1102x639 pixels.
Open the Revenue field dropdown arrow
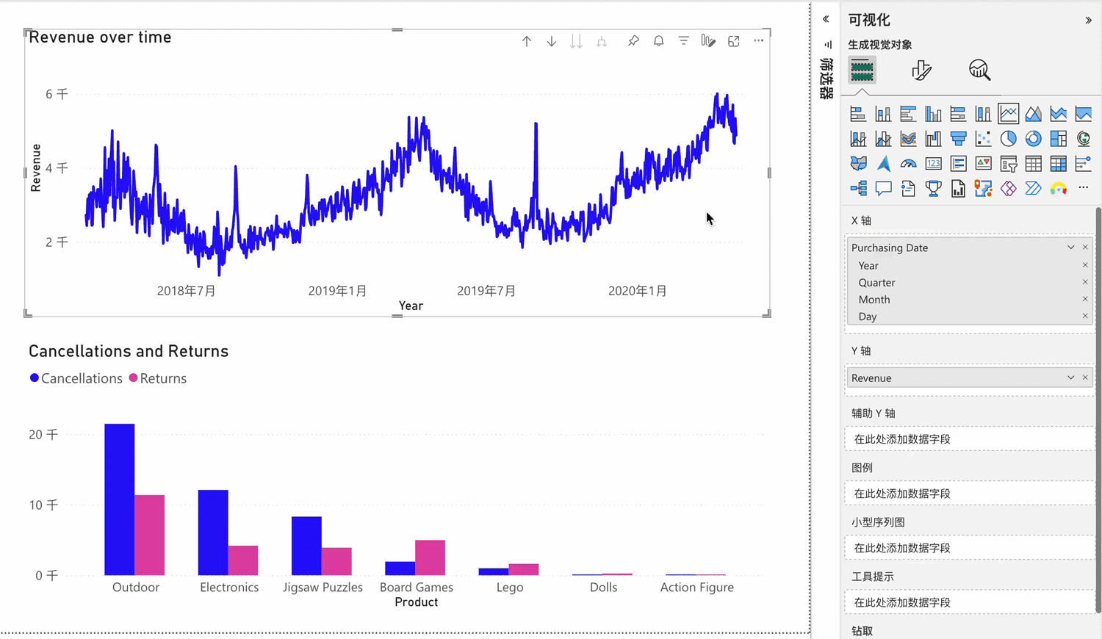tap(1070, 378)
